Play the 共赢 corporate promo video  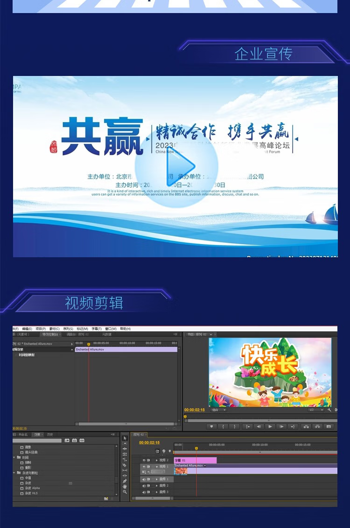coord(176,166)
